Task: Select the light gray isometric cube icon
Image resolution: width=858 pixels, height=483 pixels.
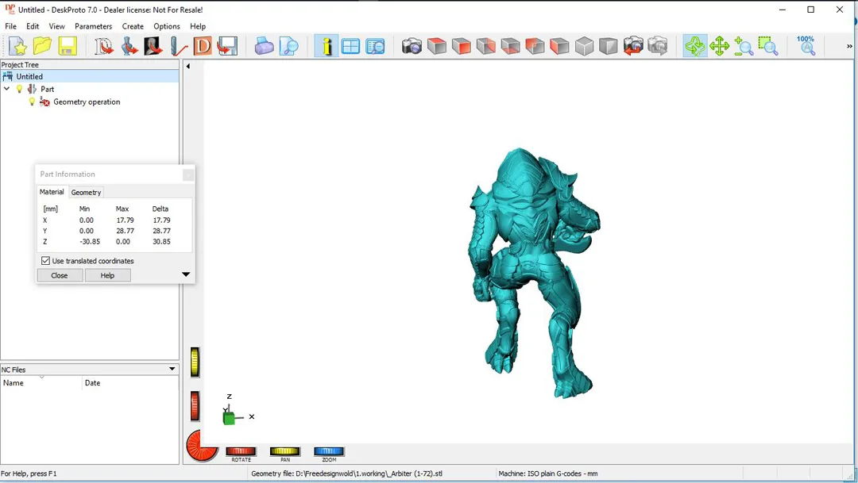Action: tap(584, 47)
